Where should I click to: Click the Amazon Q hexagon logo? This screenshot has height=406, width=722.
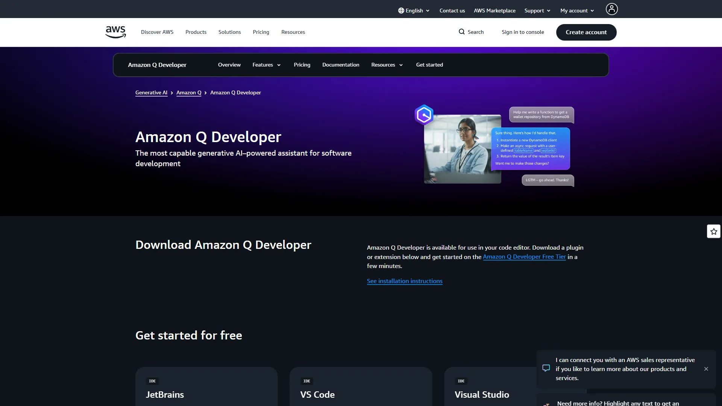(x=424, y=115)
